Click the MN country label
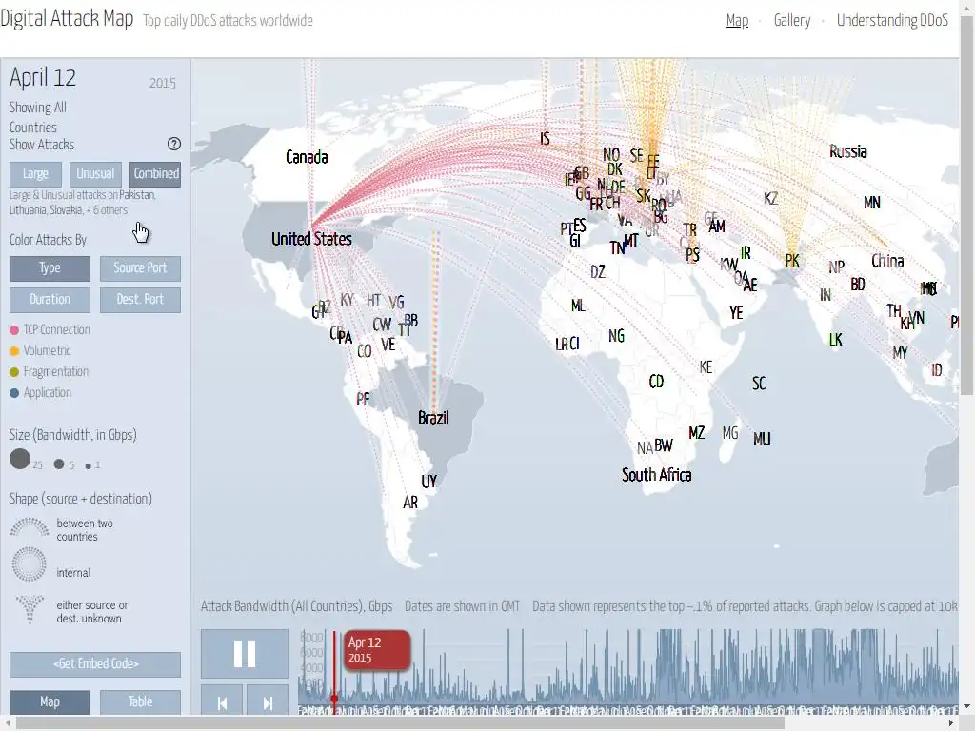 click(872, 203)
